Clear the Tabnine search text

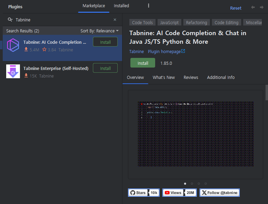[115, 20]
